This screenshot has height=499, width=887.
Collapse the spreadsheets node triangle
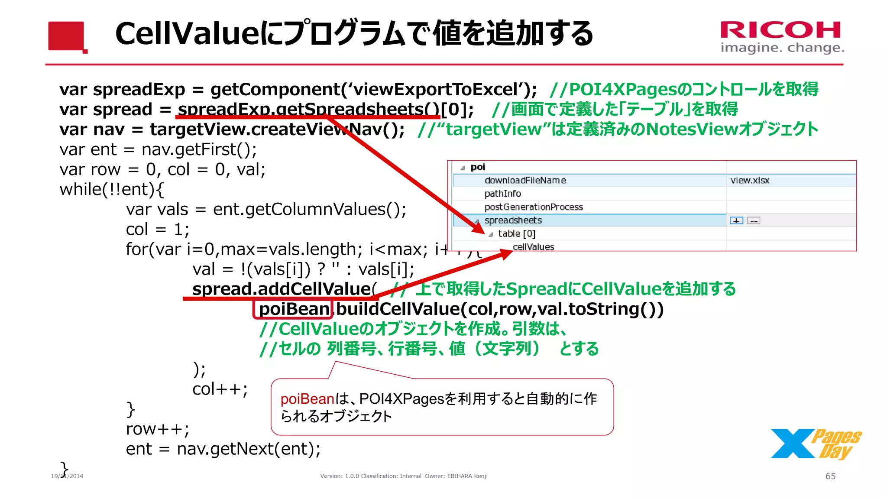(477, 221)
